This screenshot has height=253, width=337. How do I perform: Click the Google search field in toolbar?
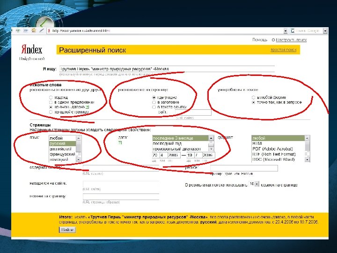click(309, 31)
